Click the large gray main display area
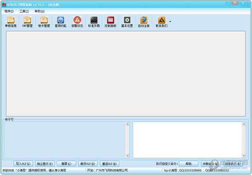252x175 pixels. (x=126, y=74)
